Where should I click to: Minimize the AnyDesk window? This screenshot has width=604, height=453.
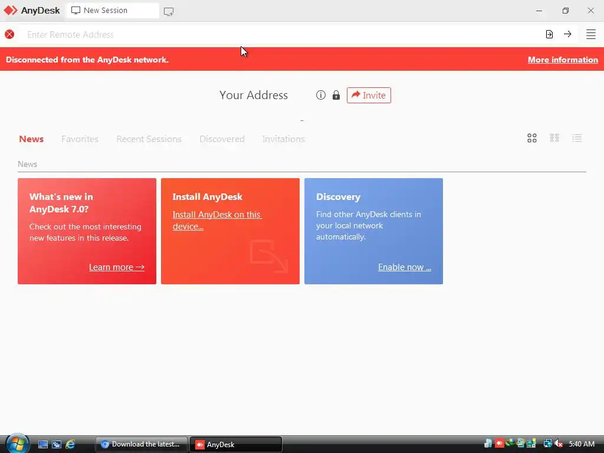tap(539, 11)
